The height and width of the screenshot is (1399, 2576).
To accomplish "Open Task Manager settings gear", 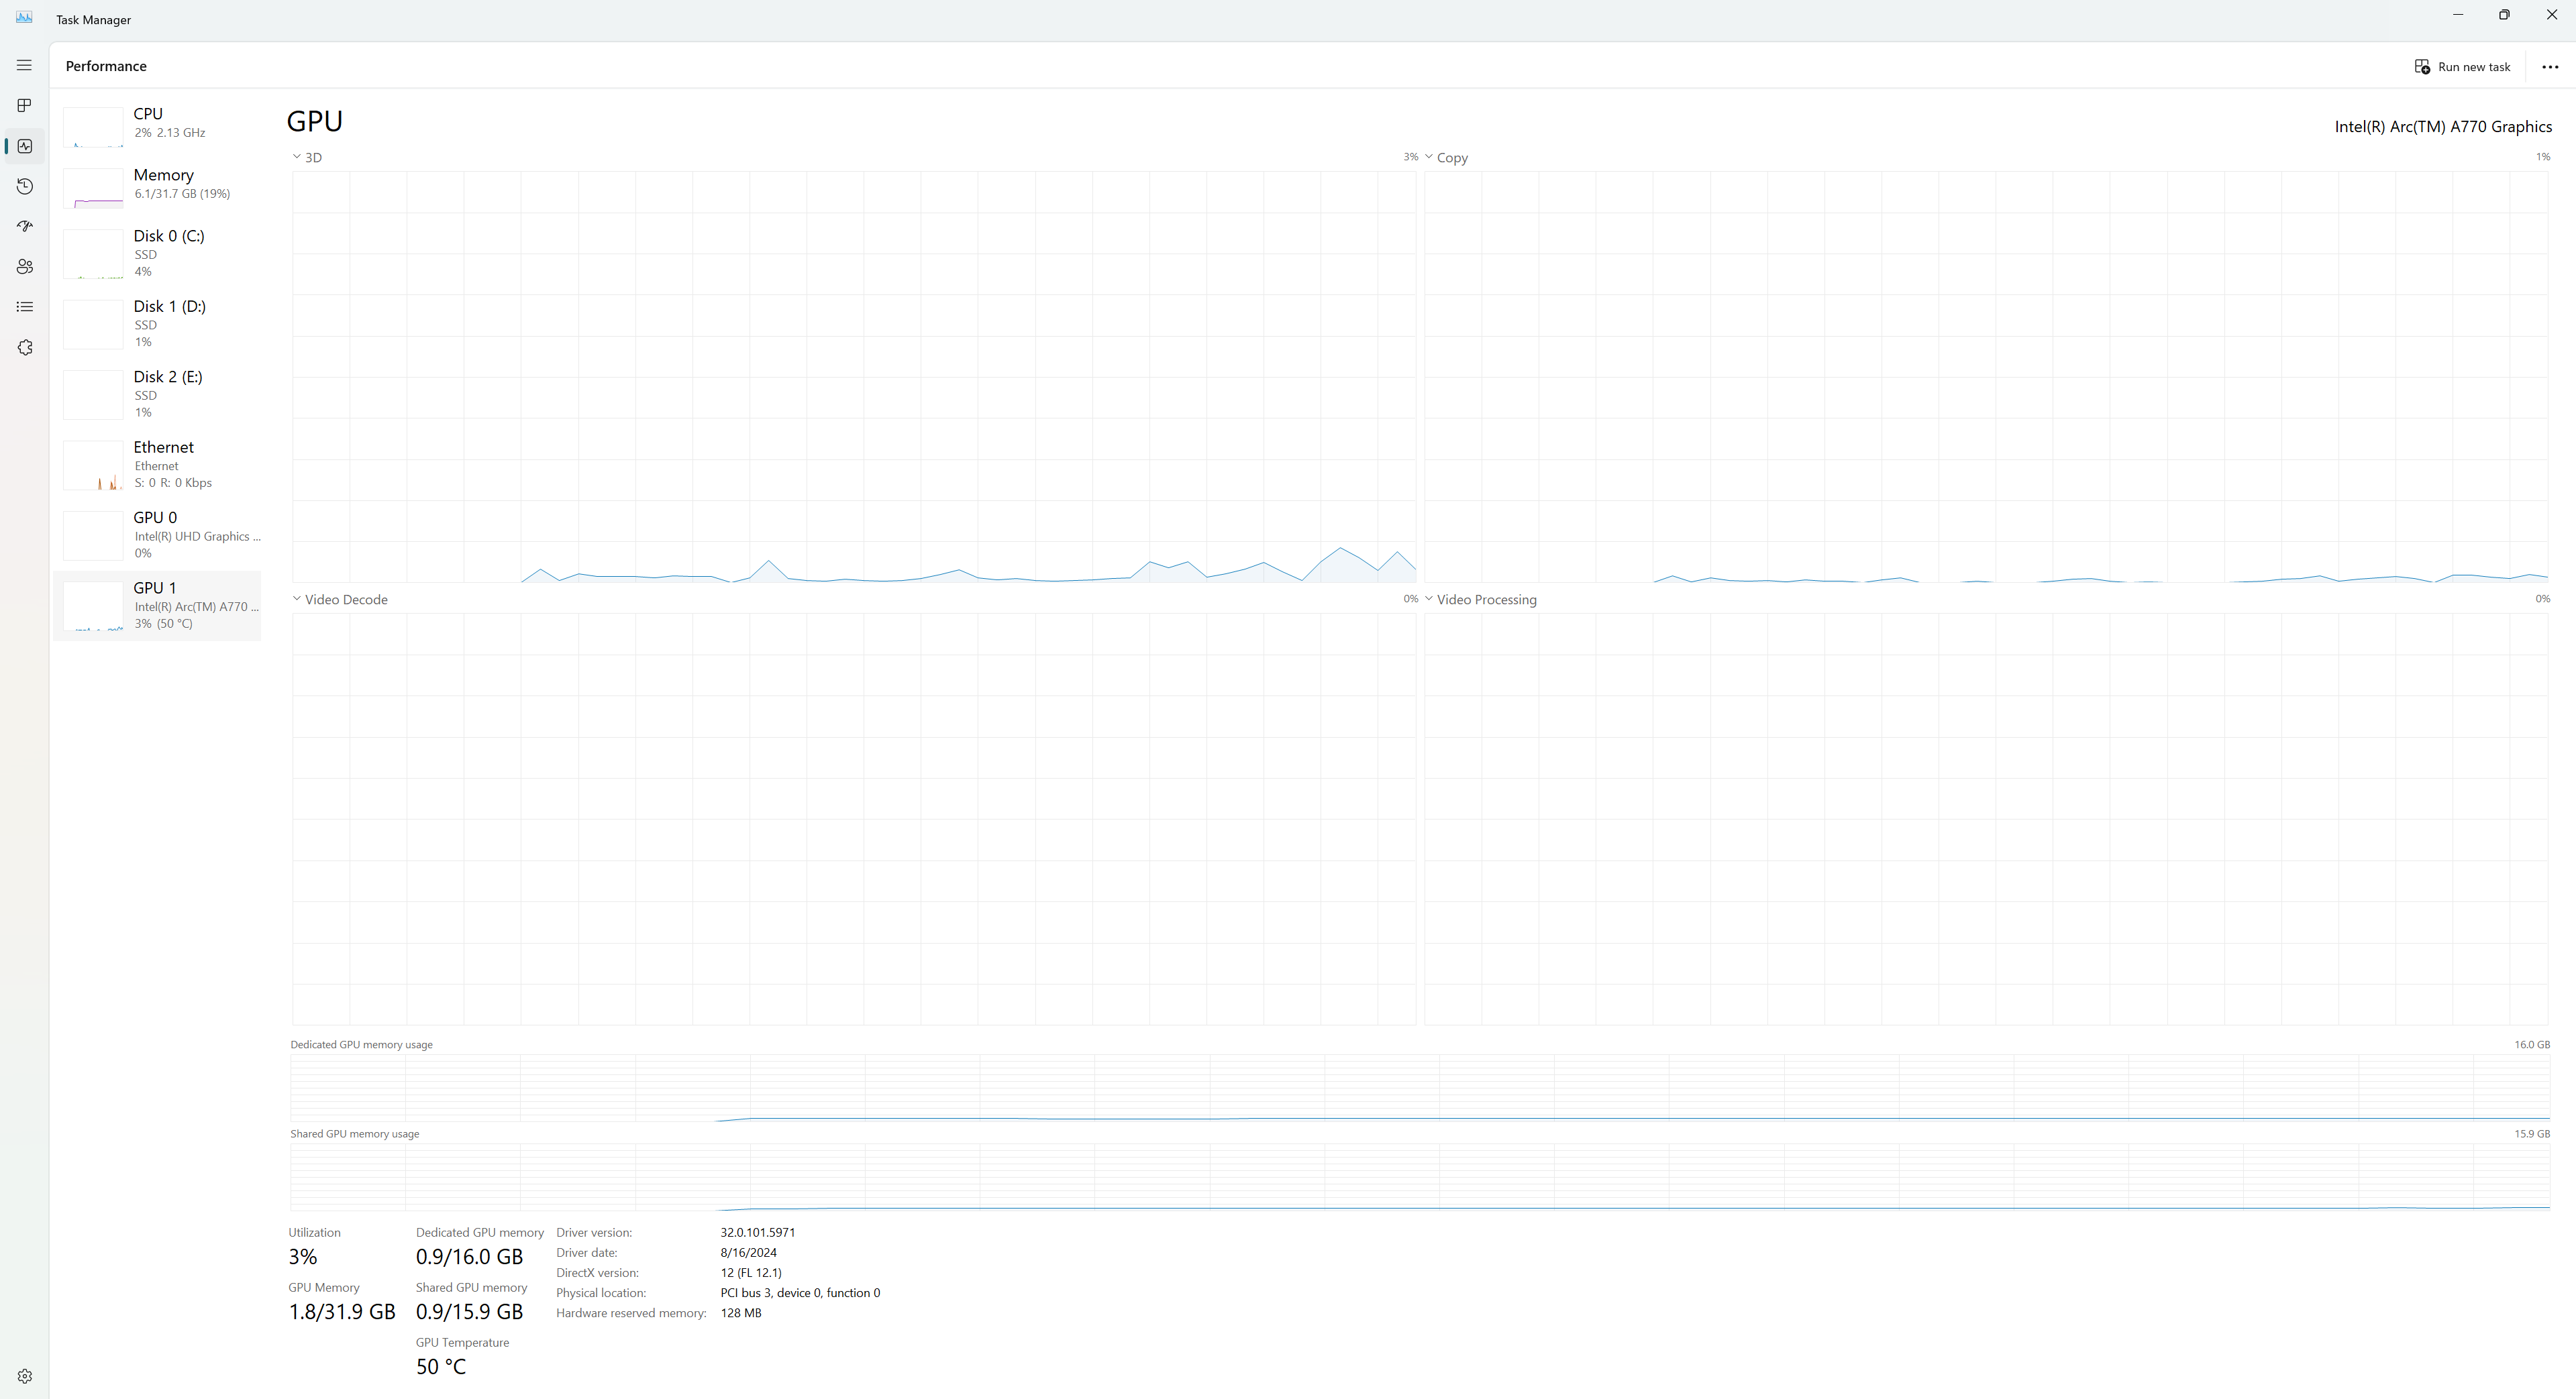I will pos(24,1376).
